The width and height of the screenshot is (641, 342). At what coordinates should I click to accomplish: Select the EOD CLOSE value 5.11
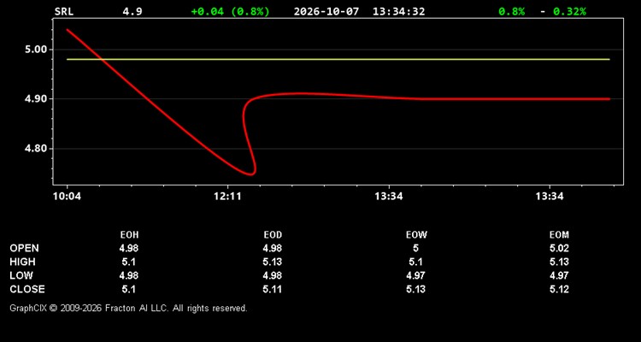pyautogui.click(x=273, y=289)
